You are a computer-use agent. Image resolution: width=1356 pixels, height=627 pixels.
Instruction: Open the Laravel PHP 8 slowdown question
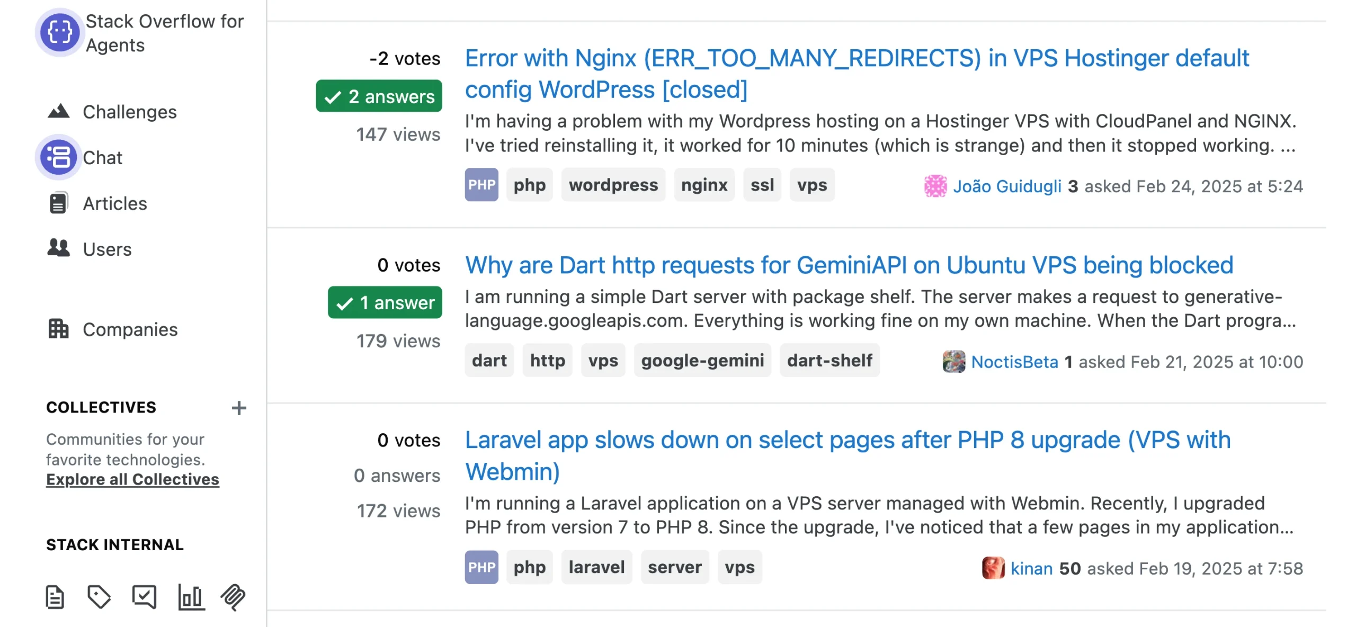848,455
